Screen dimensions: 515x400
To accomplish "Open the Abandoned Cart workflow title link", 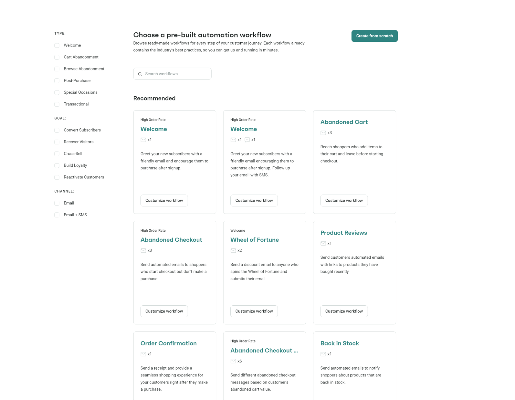I will [344, 122].
